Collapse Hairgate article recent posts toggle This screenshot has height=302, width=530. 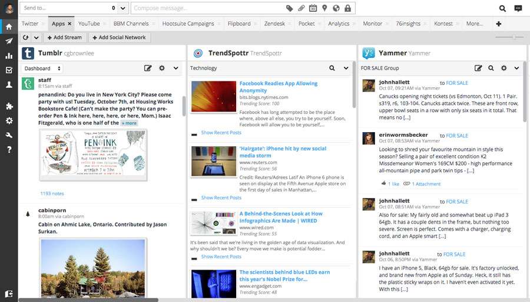pyautogui.click(x=194, y=199)
